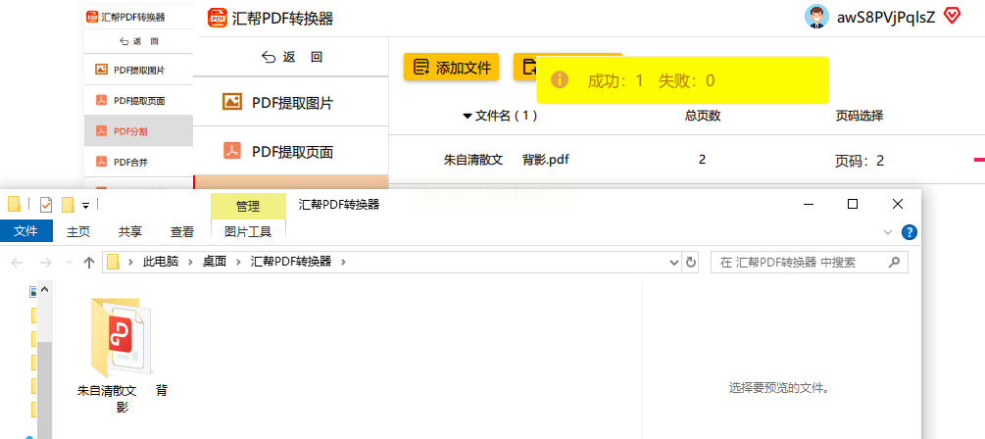The height and width of the screenshot is (439, 985).
Task: Click the Explorer title bar folder icon
Action: click(x=14, y=204)
